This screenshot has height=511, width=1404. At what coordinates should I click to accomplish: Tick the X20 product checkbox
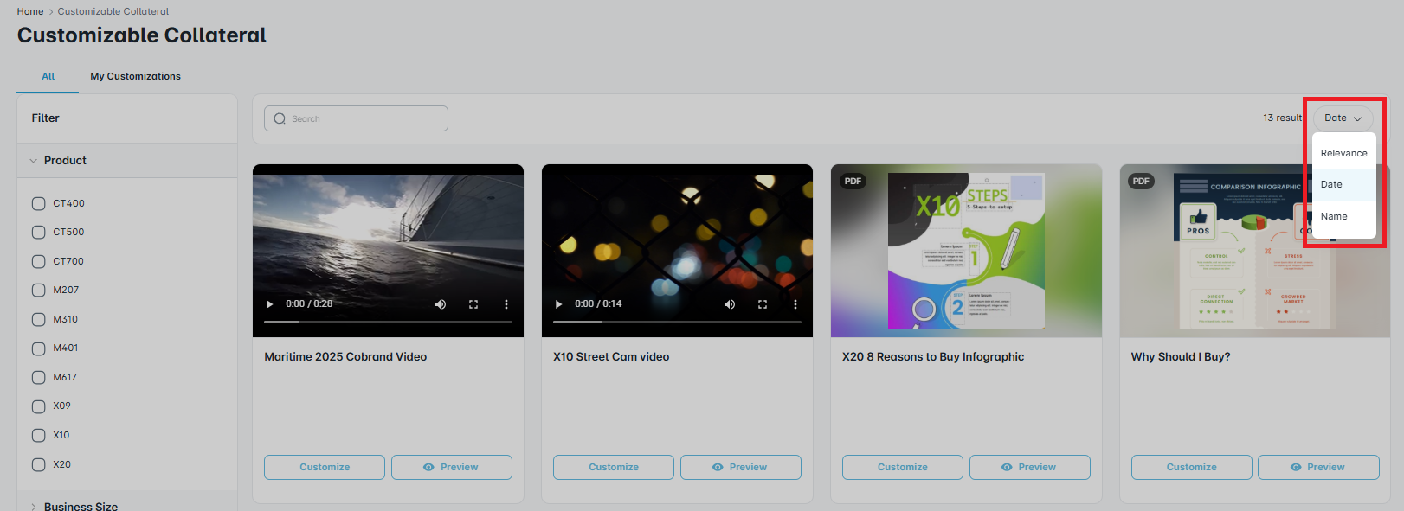[39, 464]
